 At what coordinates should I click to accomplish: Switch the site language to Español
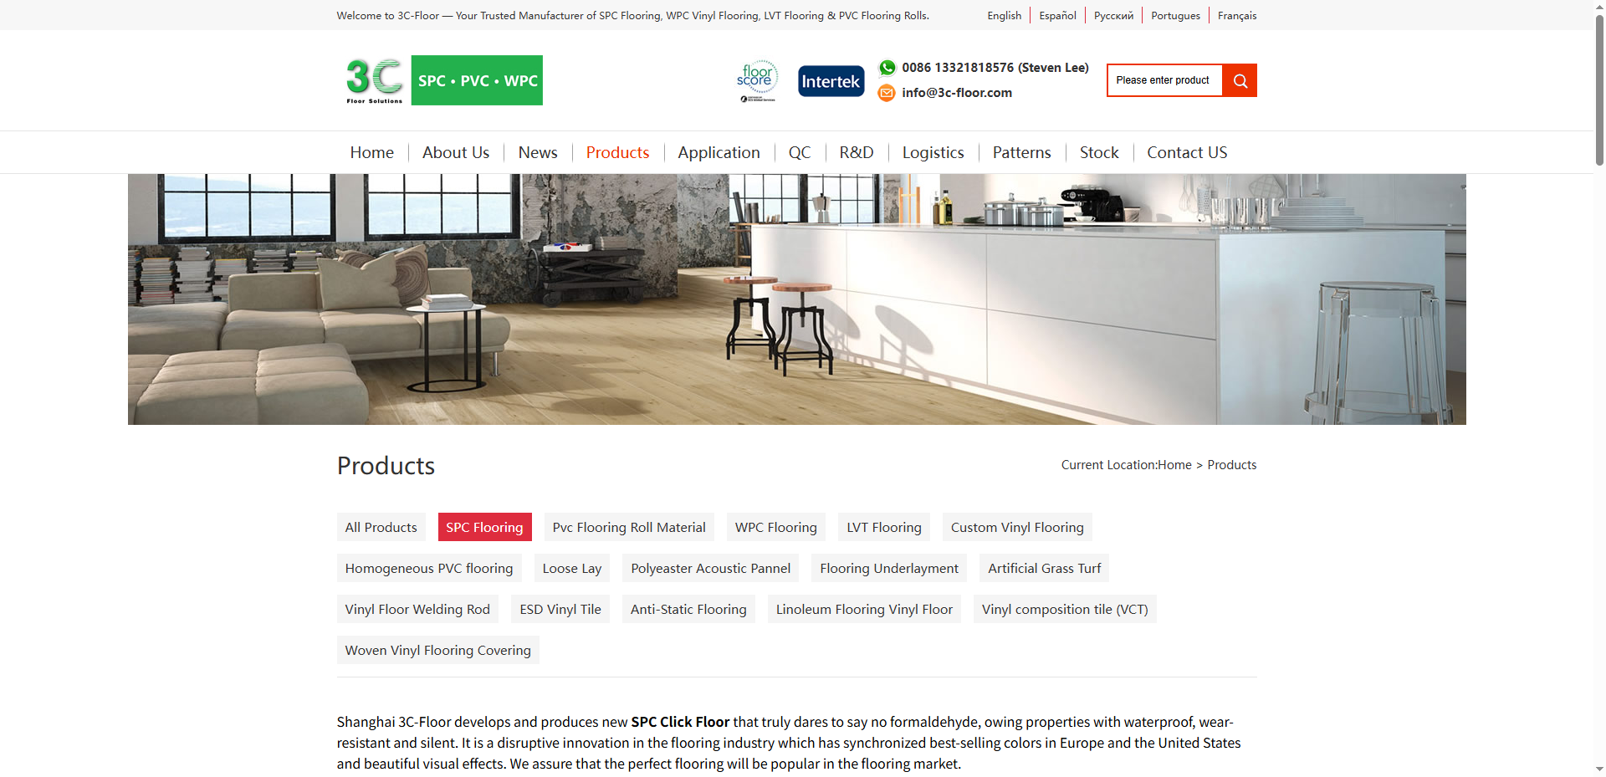point(1056,15)
